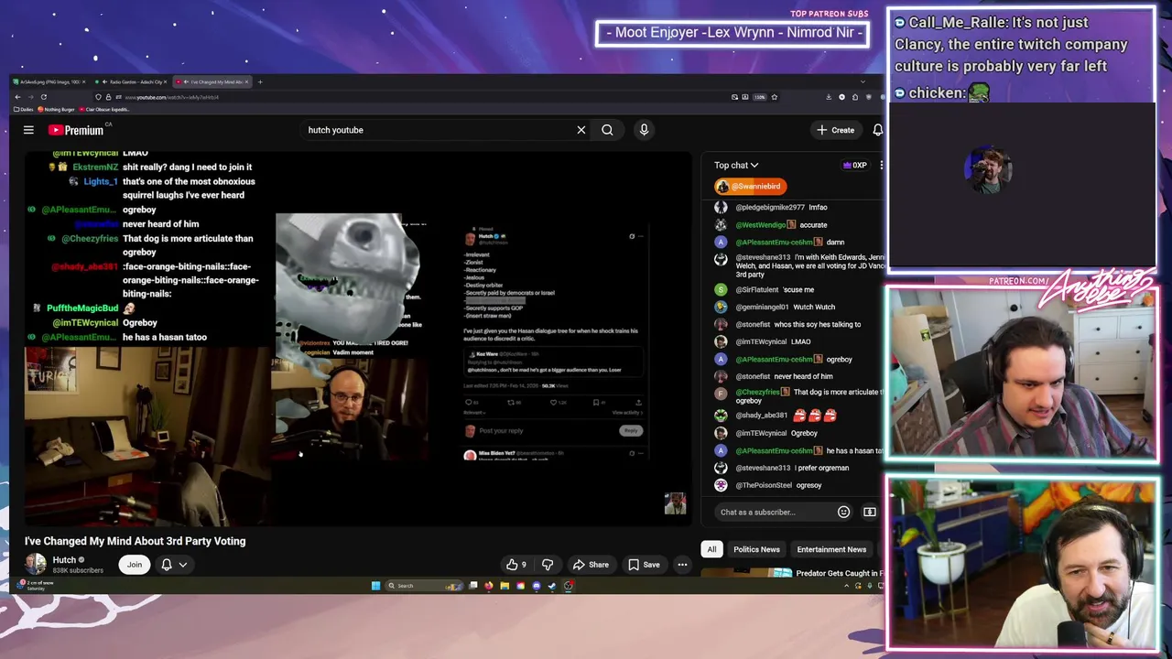The image size is (1172, 659).
Task: Share the video via Share button
Action: click(x=591, y=565)
